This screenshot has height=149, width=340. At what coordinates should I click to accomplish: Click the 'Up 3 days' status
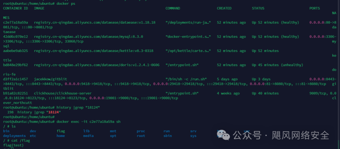pos(261,79)
